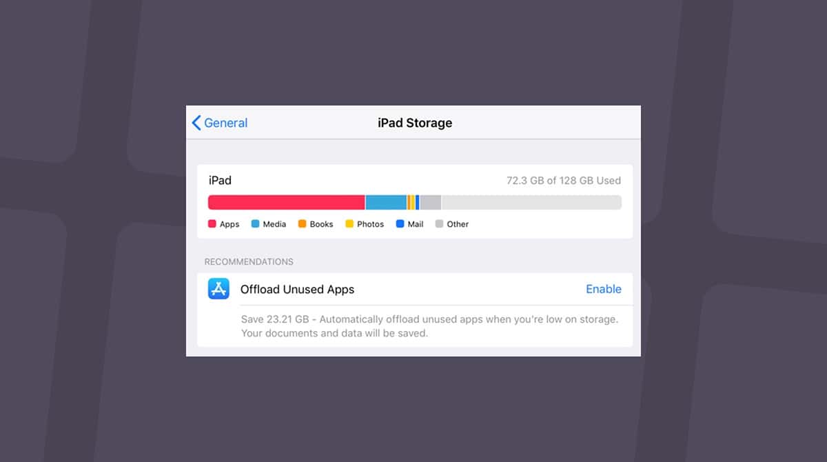
Task: Select the dark blue Mail legend swatch
Action: pos(400,224)
